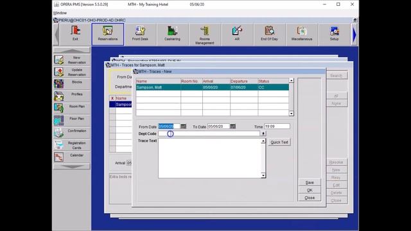This screenshot has width=411, height=231.
Task: Click the Status column header
Action: click(x=274, y=81)
